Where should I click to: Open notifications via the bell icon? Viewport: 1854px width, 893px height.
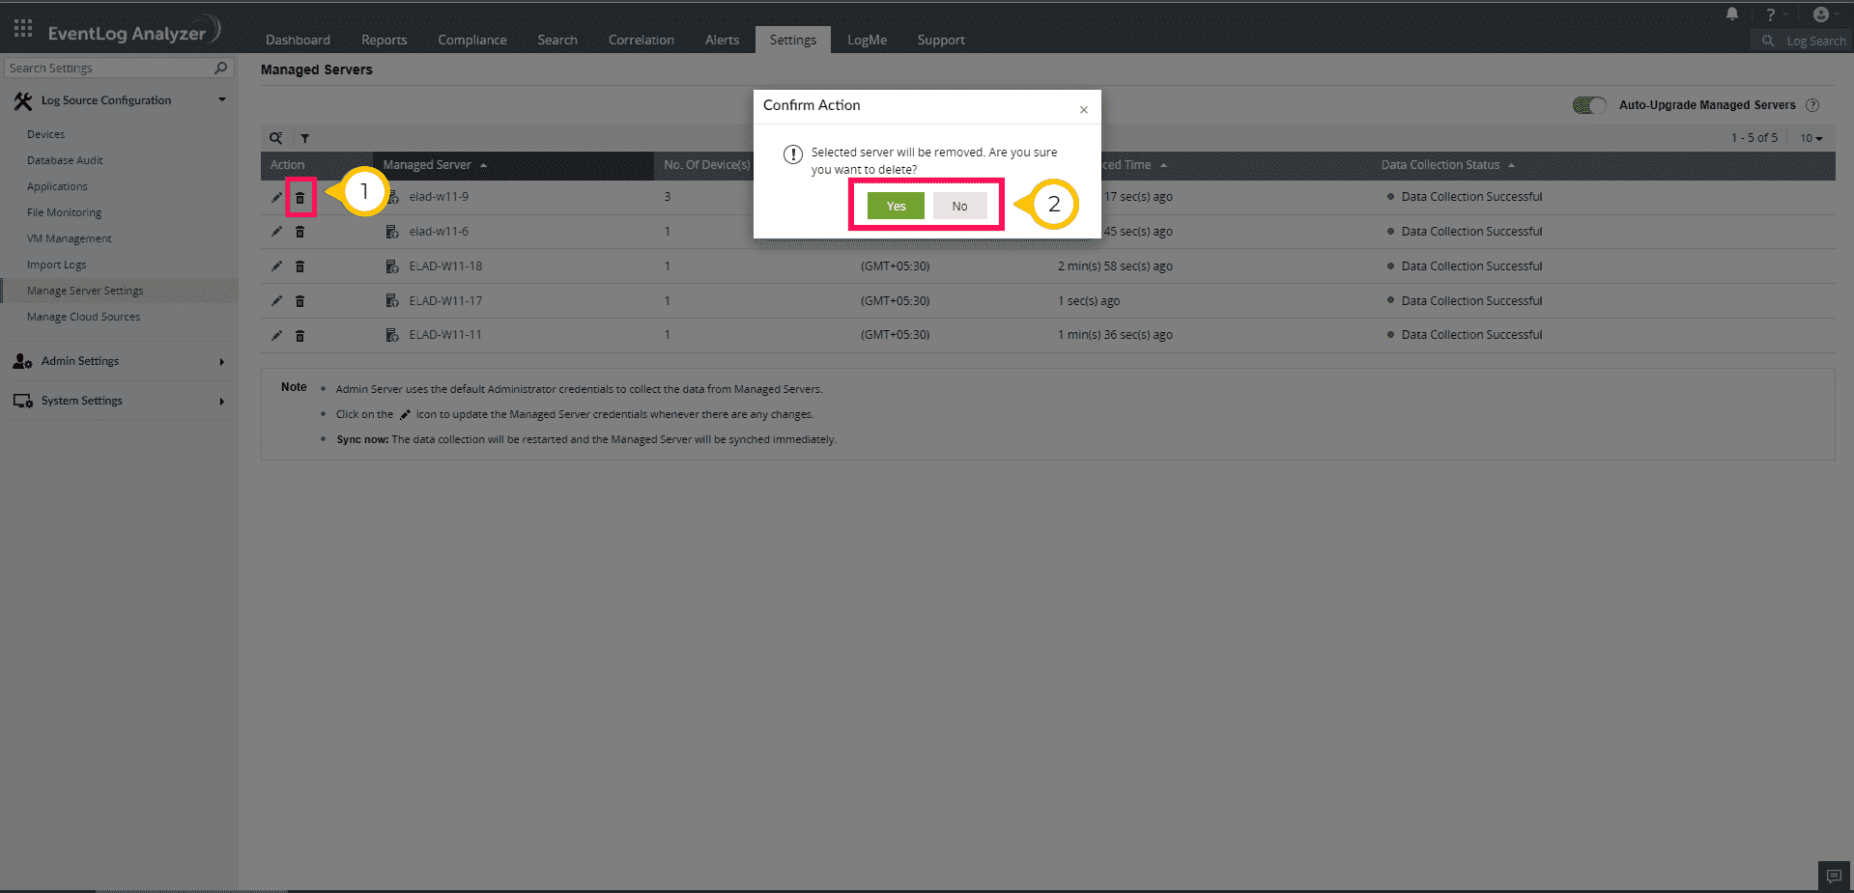pos(1731,14)
